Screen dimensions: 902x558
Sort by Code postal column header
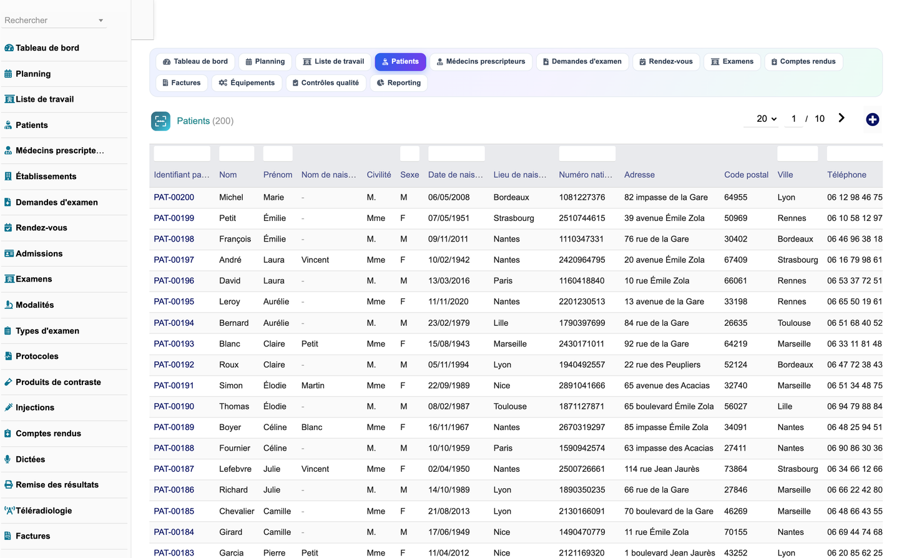click(746, 175)
